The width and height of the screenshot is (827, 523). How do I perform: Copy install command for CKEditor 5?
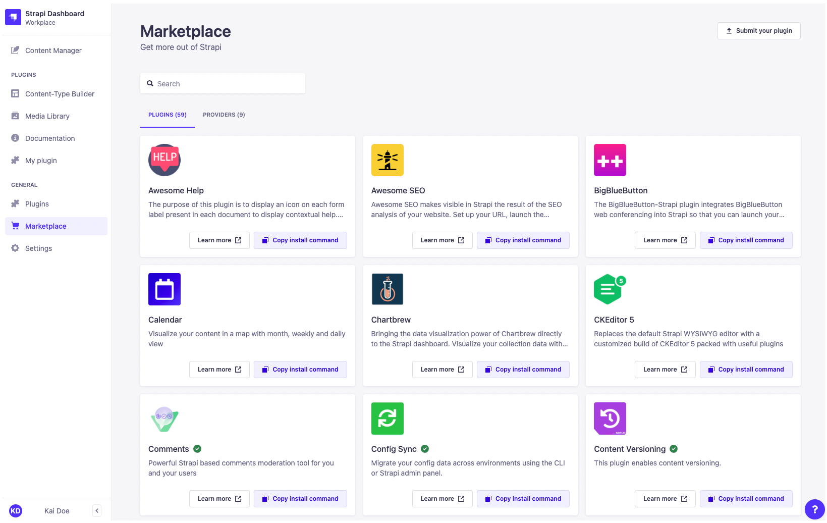click(x=746, y=369)
